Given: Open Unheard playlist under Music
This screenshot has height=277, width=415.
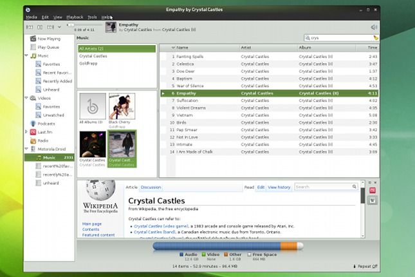Looking at the screenshot, I should pyautogui.click(x=51, y=90).
